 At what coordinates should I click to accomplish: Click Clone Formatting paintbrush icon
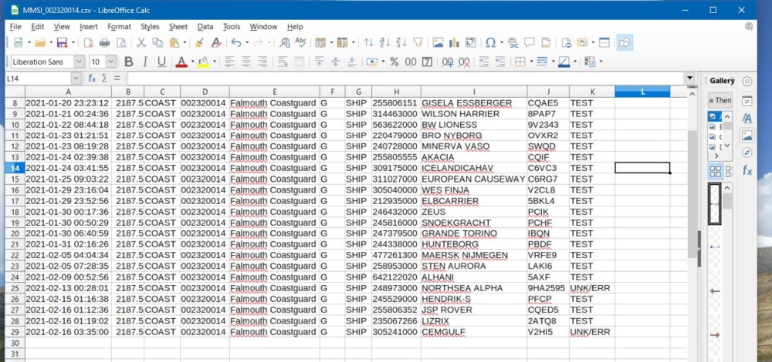click(x=199, y=42)
